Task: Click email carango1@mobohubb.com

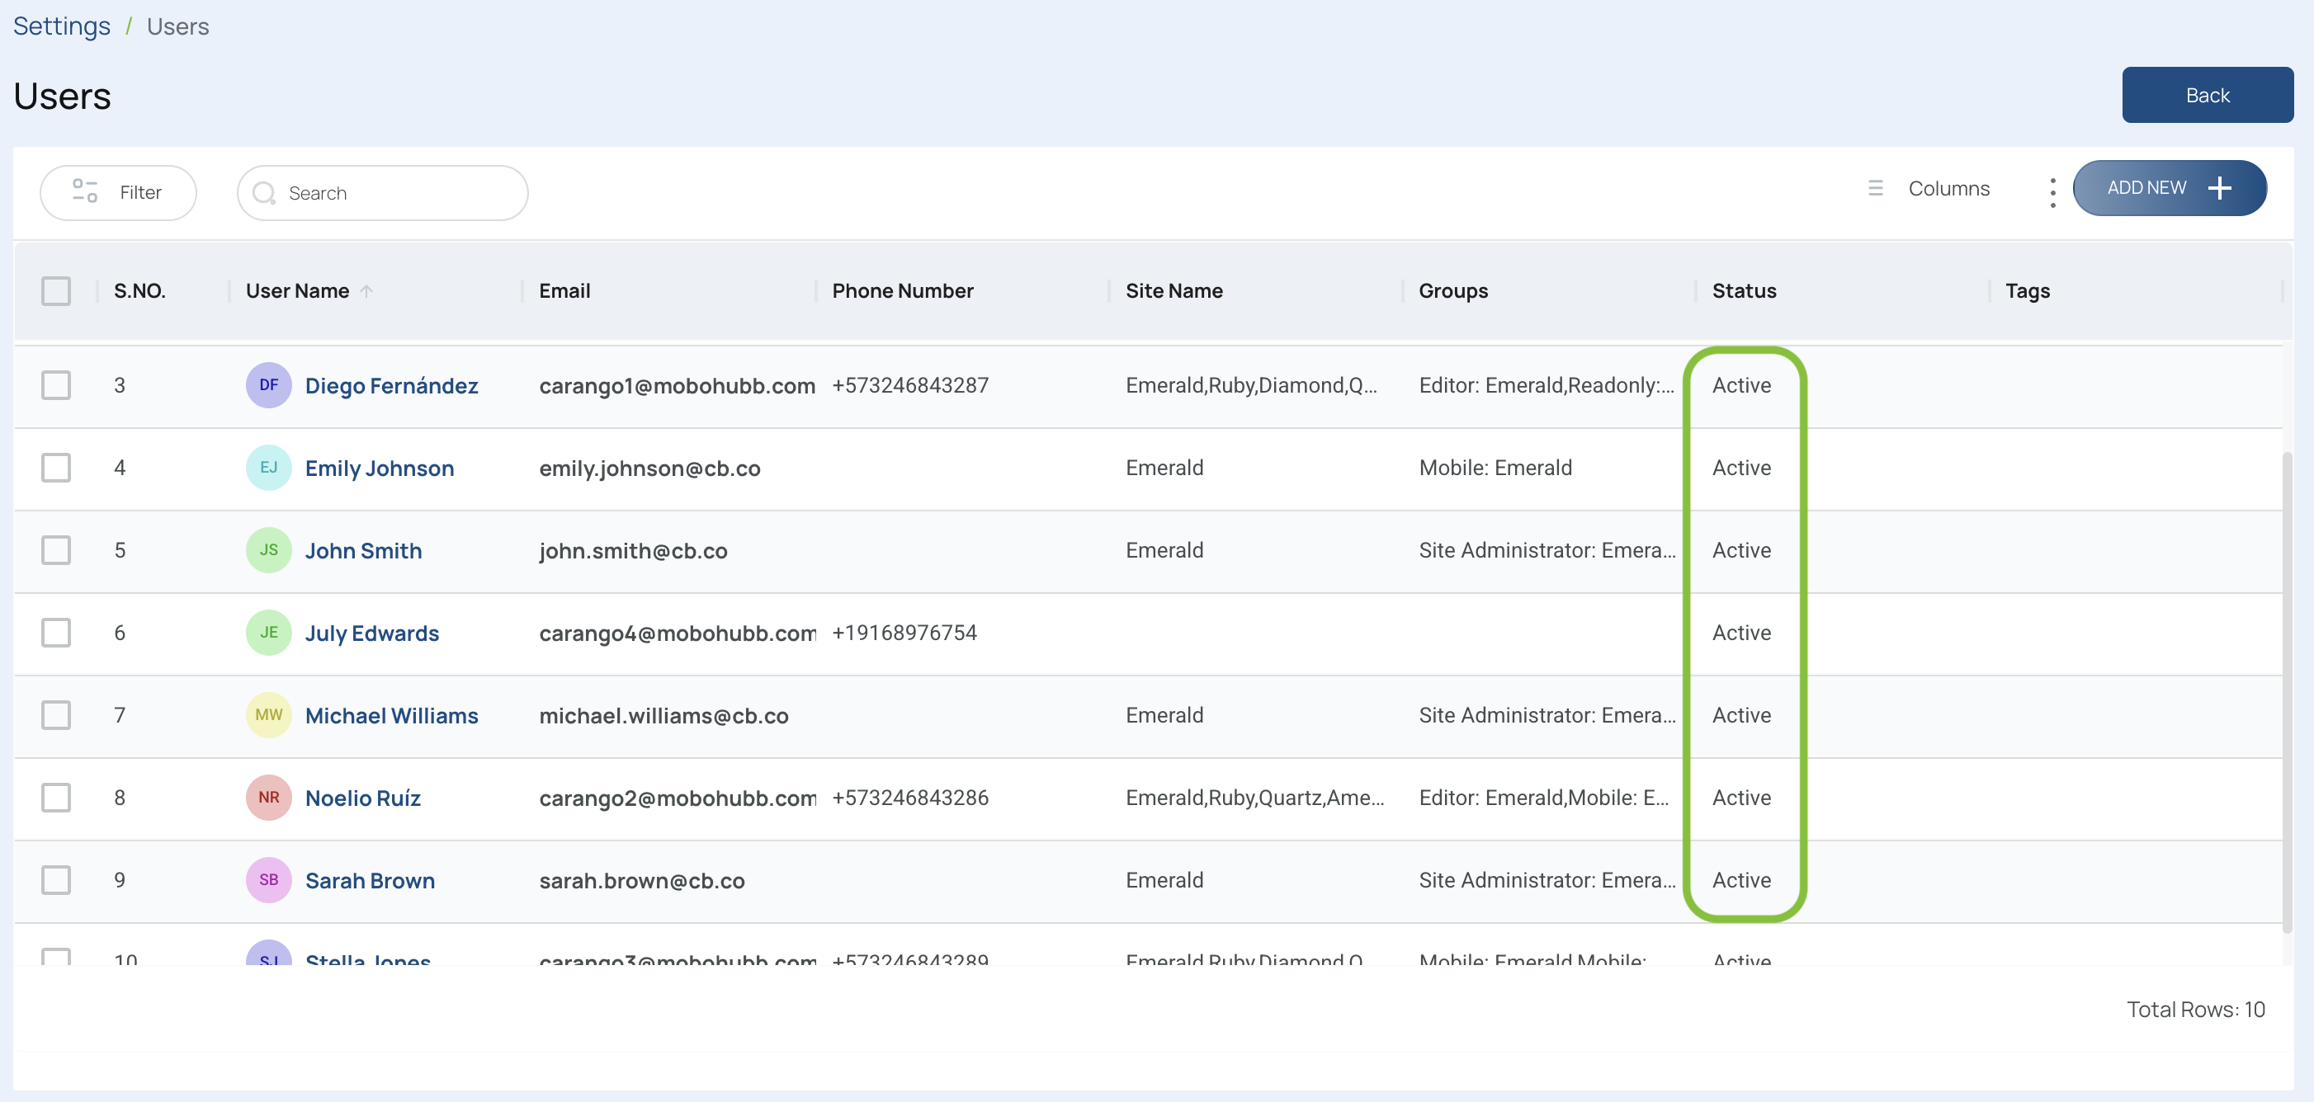Action: (x=677, y=385)
